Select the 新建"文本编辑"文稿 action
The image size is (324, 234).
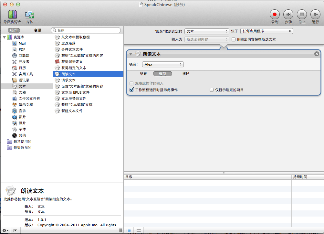[89, 105]
